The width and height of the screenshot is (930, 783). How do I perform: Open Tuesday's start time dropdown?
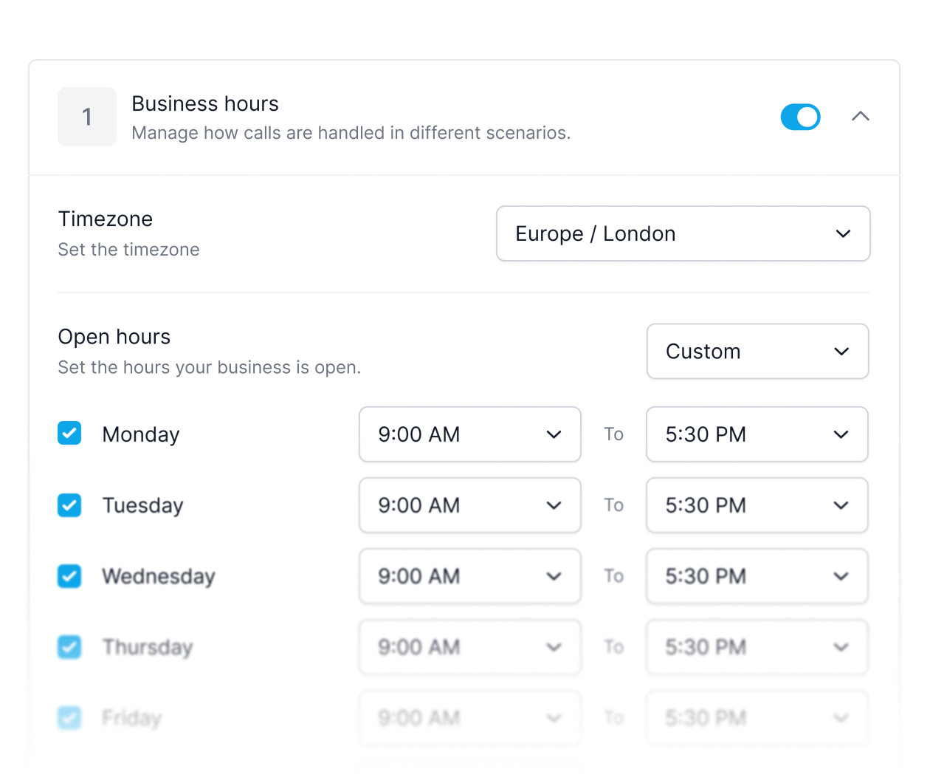469,505
